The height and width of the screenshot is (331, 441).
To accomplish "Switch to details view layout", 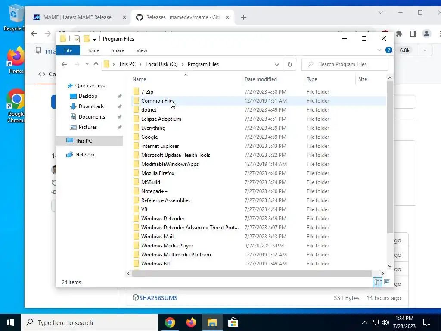I will pyautogui.click(x=378, y=282).
